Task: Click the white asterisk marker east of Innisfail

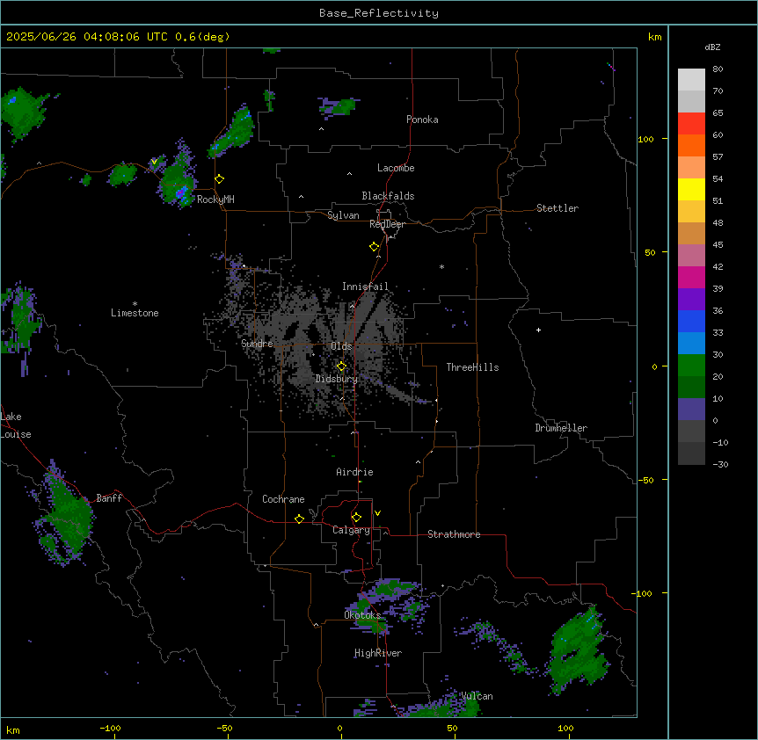Action: 441,266
